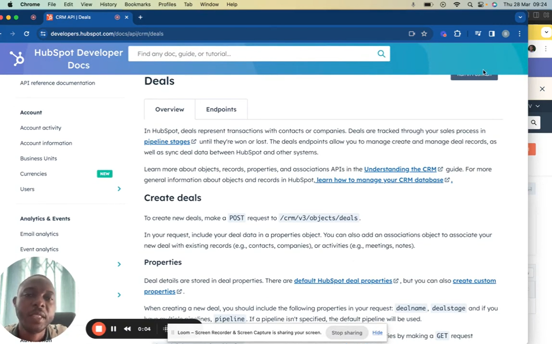Click Stop sharing in the Loom bar

point(347,333)
